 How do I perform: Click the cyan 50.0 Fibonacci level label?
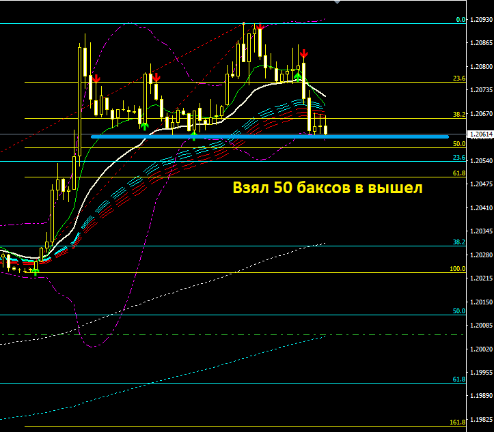point(459,311)
